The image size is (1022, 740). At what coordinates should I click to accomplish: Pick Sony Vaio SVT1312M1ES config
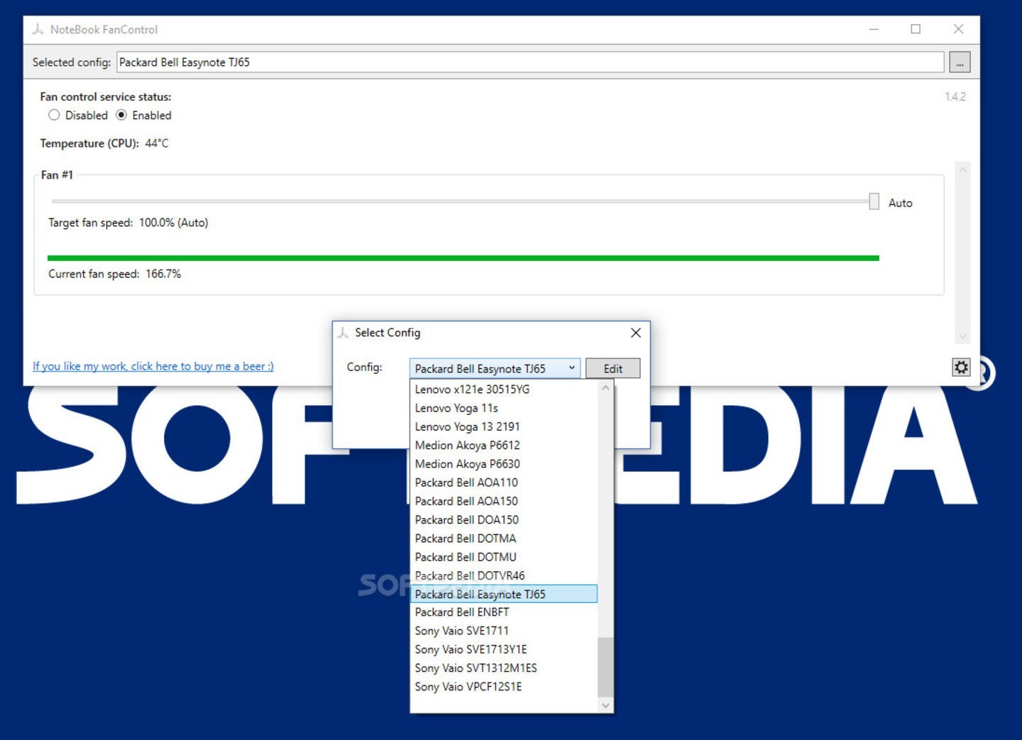pos(504,668)
